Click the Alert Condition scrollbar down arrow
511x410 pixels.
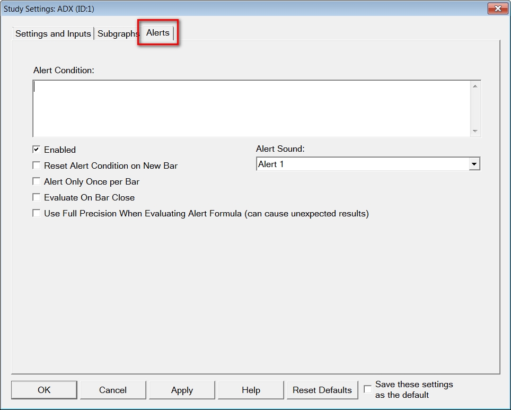[475, 131]
